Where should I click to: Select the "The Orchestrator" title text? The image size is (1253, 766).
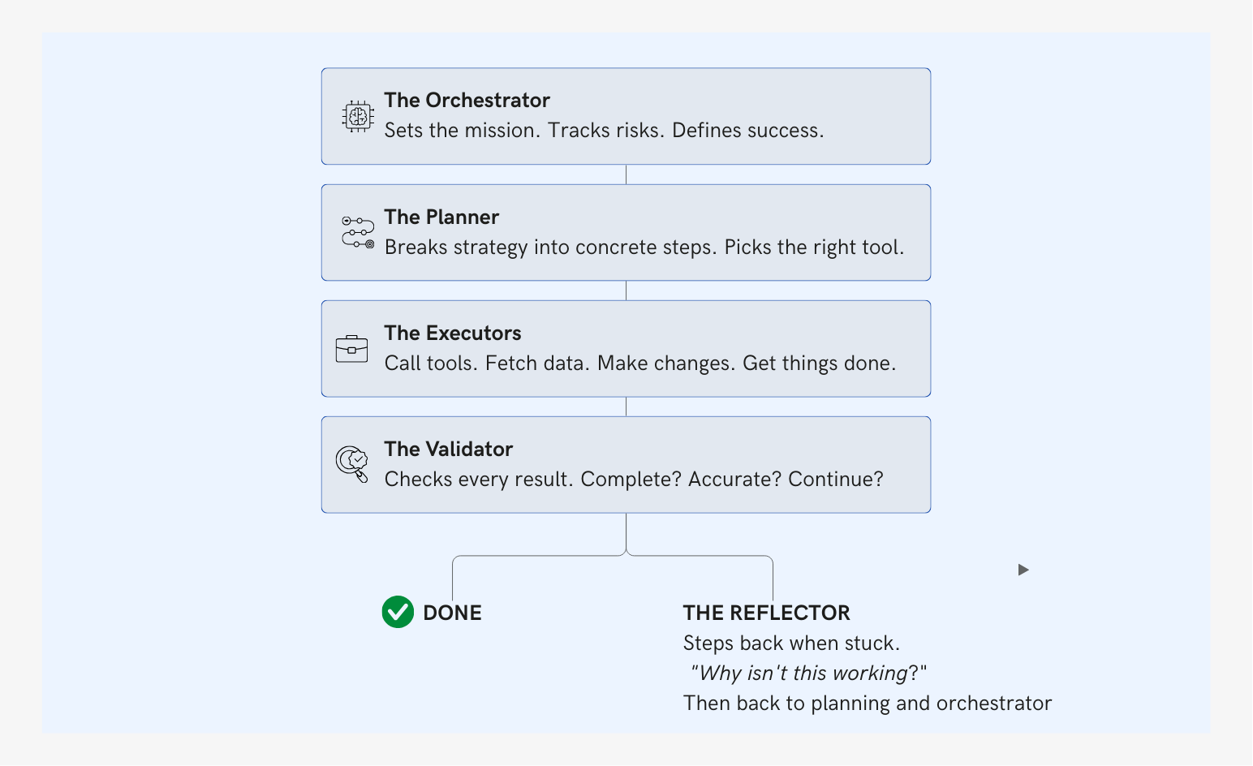[467, 101]
